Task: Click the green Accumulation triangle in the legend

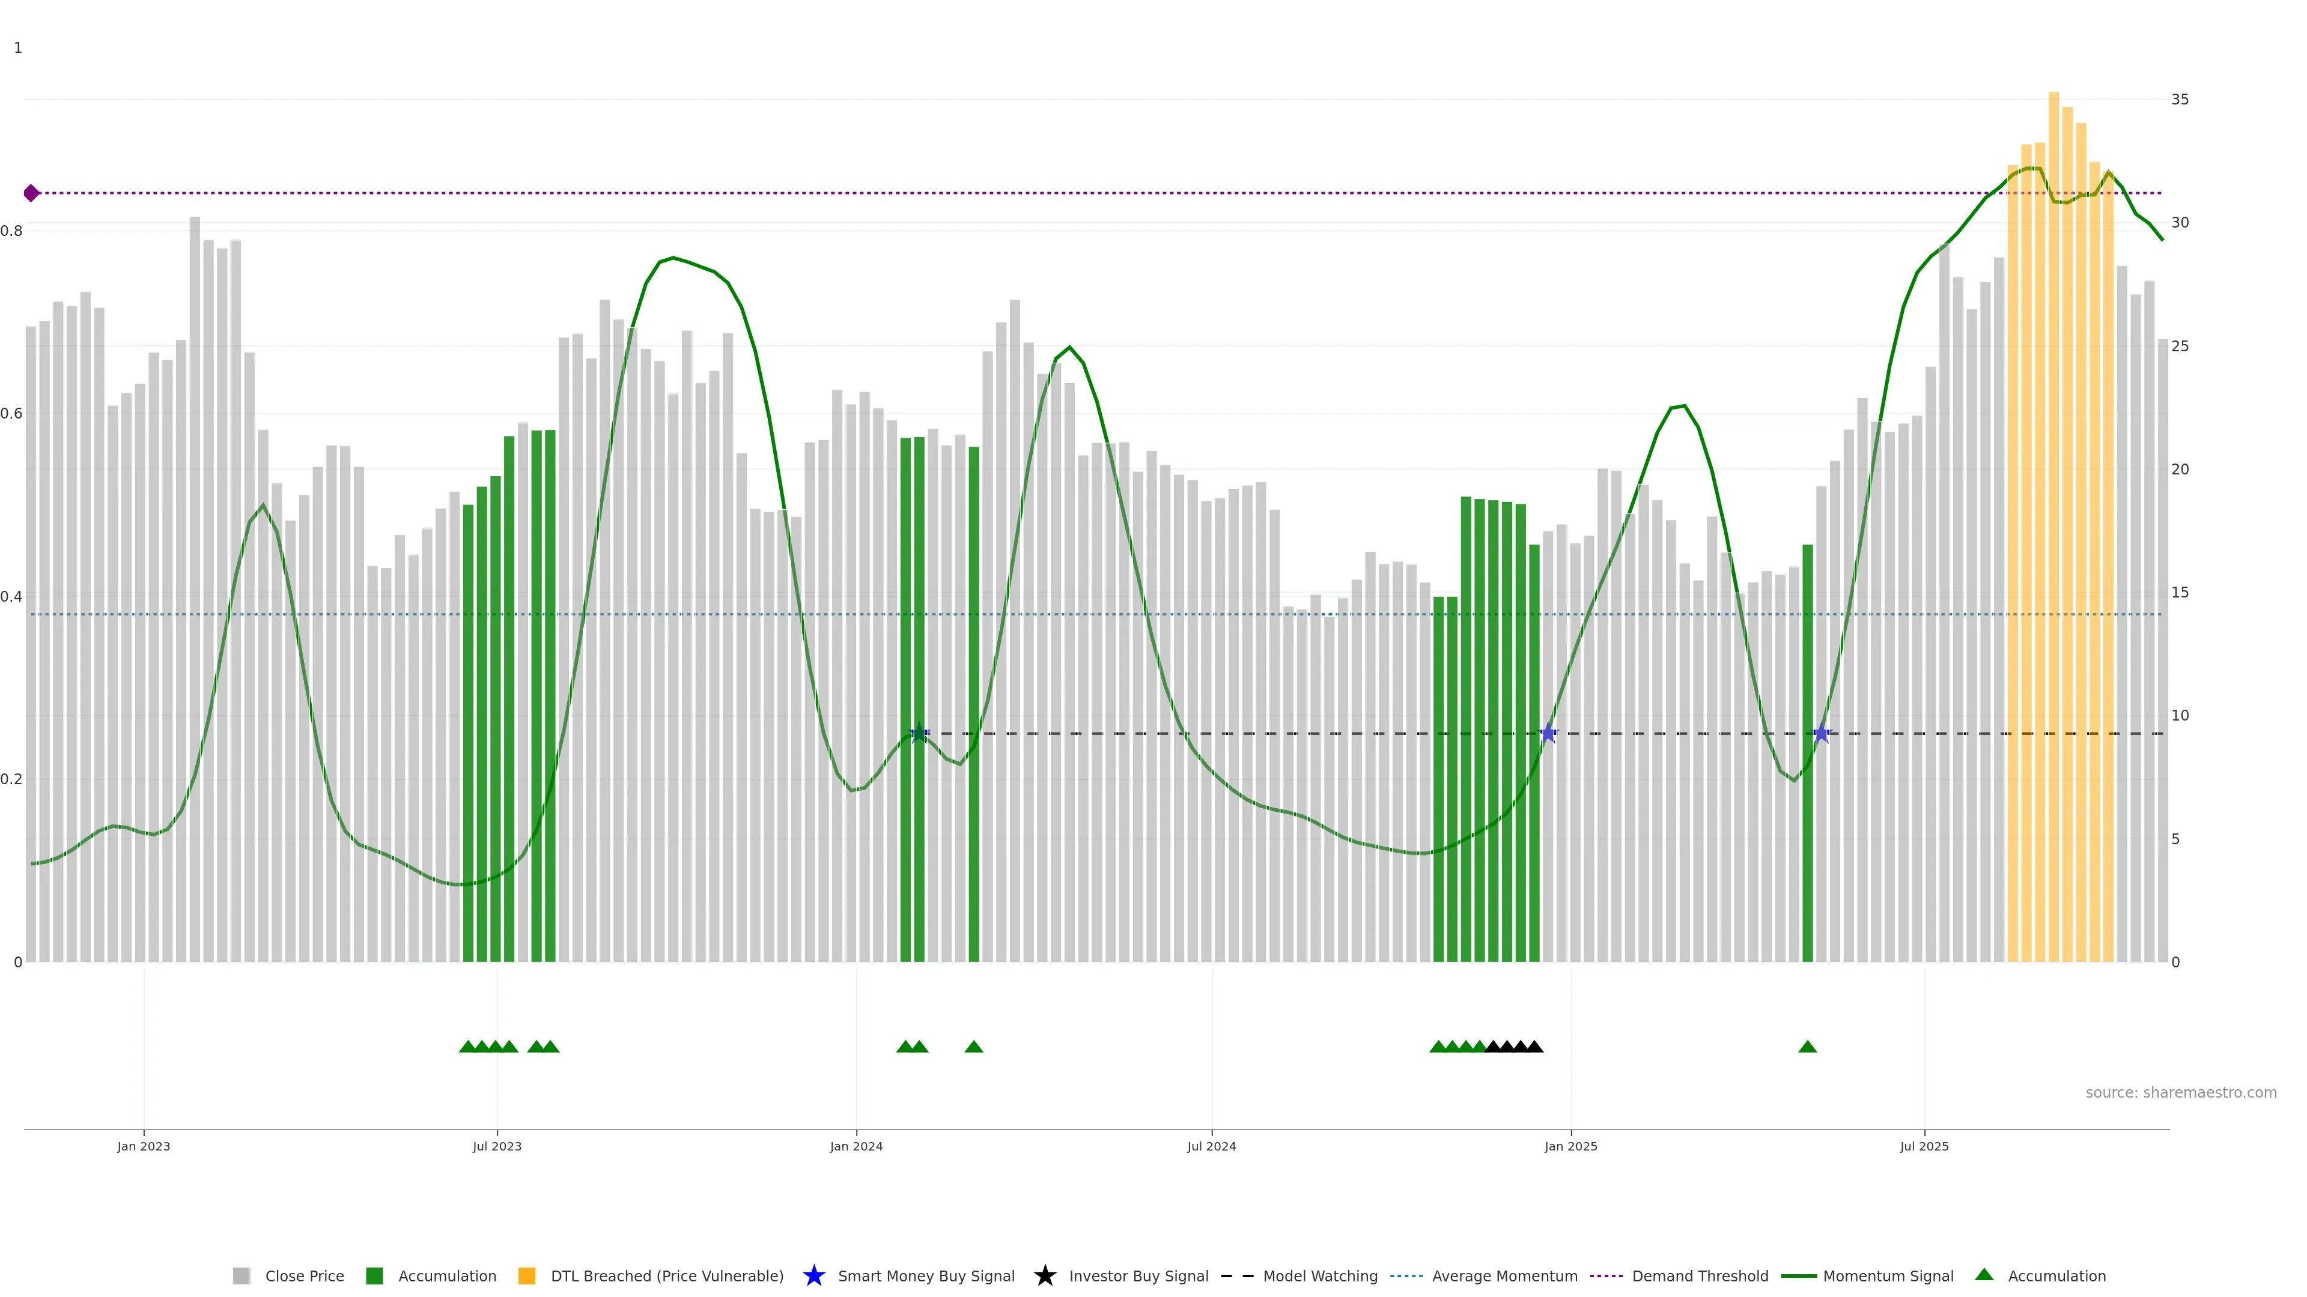Action: coord(1984,1275)
